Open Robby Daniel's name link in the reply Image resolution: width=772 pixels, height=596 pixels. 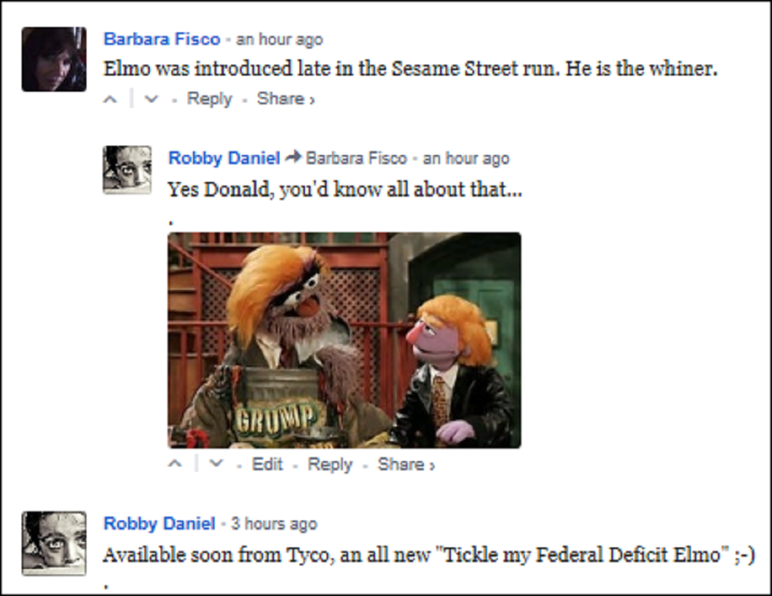click(224, 158)
